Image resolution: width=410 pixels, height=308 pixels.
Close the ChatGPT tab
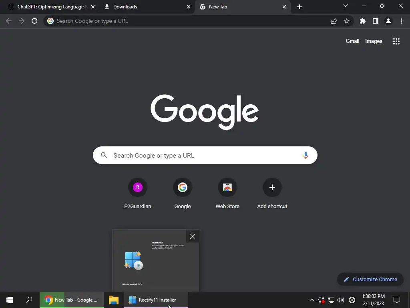(x=93, y=7)
